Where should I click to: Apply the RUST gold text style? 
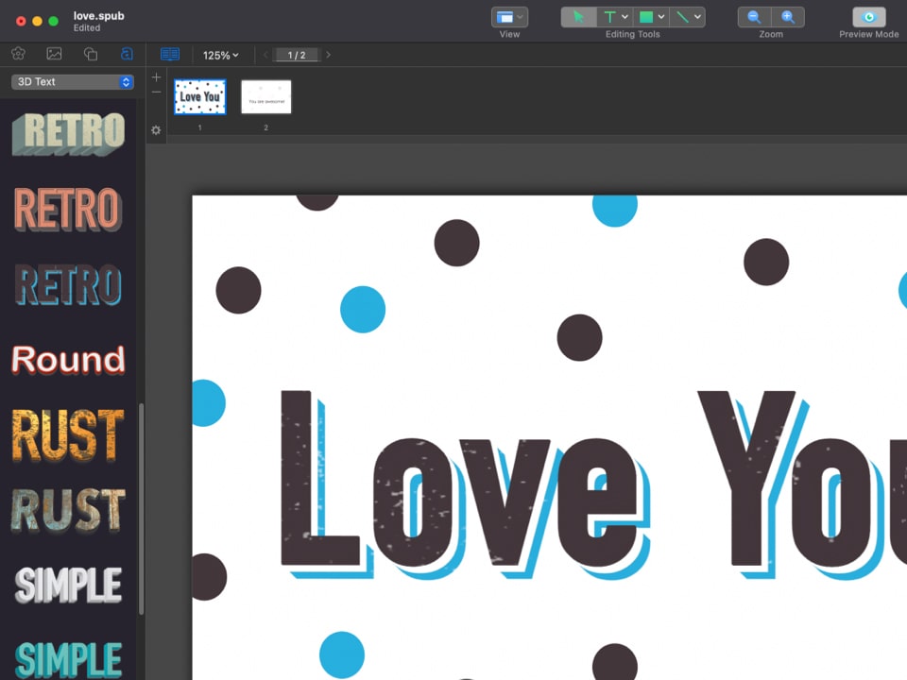point(67,436)
